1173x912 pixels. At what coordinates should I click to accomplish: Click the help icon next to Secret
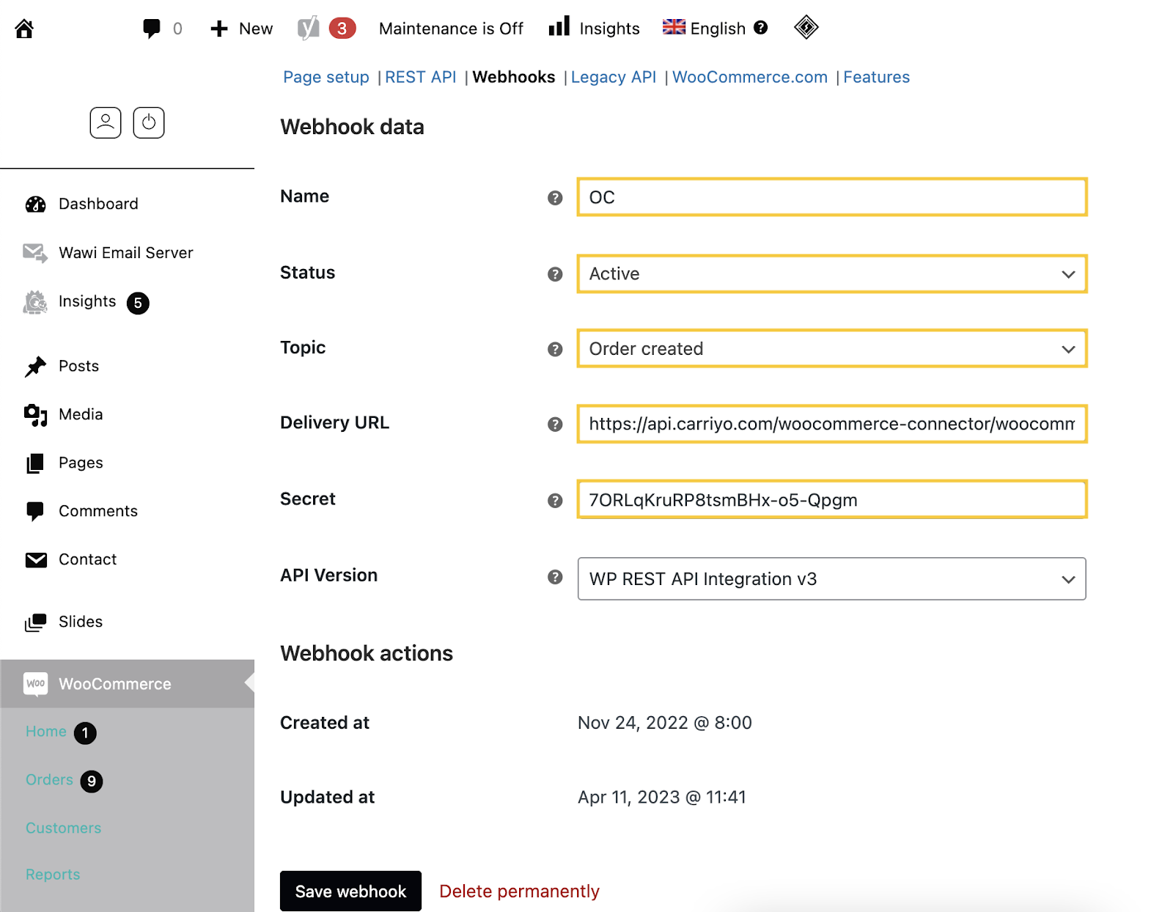tap(555, 501)
